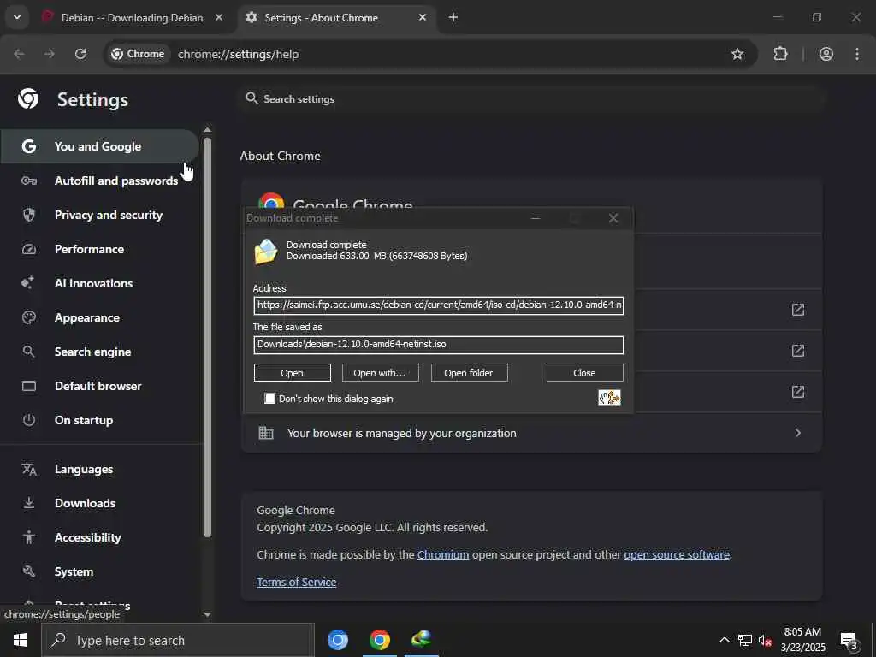Click the palette icon next to Appearance

29,317
